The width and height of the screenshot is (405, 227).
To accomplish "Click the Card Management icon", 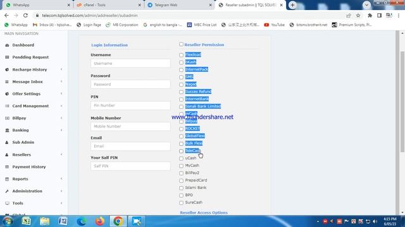I will [7, 106].
